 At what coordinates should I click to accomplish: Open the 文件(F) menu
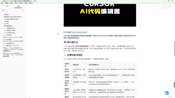[2, 3]
